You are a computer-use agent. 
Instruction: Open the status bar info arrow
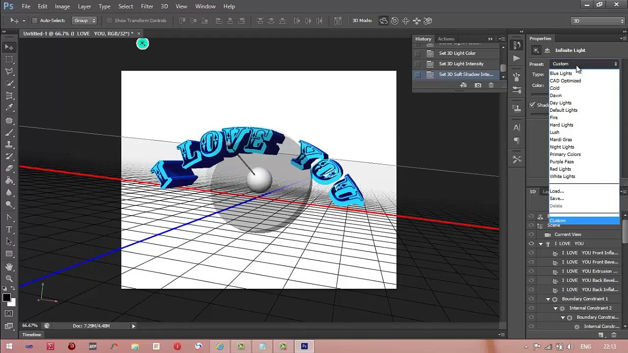click(133, 326)
